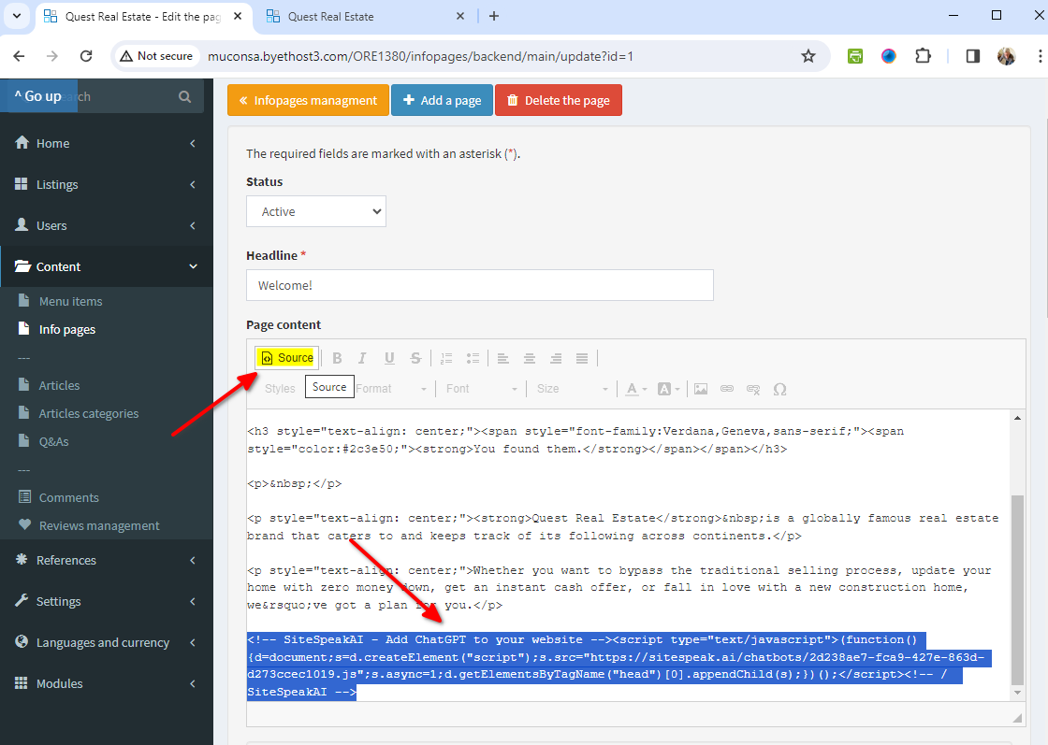Click the strikethrough icon

click(x=415, y=358)
